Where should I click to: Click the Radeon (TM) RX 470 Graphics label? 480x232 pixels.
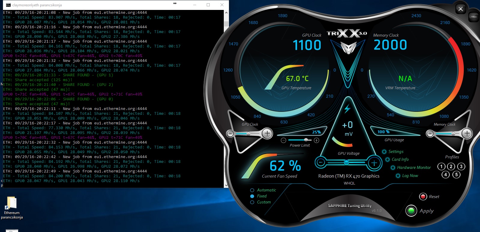(x=349, y=176)
